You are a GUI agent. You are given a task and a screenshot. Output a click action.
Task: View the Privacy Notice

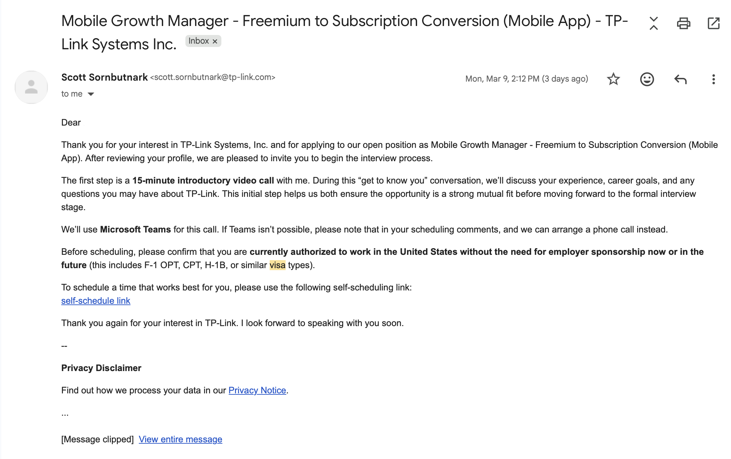tap(257, 390)
